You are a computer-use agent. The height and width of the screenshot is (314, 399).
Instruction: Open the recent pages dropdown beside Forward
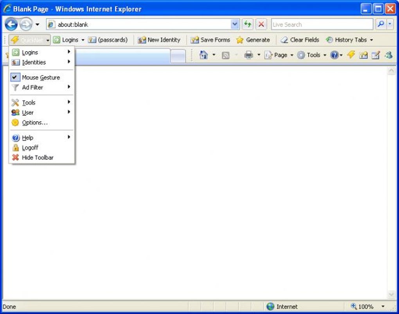point(38,25)
